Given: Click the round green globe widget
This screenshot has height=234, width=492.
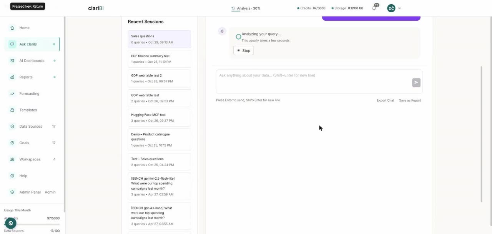Looking at the screenshot, I should coord(11,223).
